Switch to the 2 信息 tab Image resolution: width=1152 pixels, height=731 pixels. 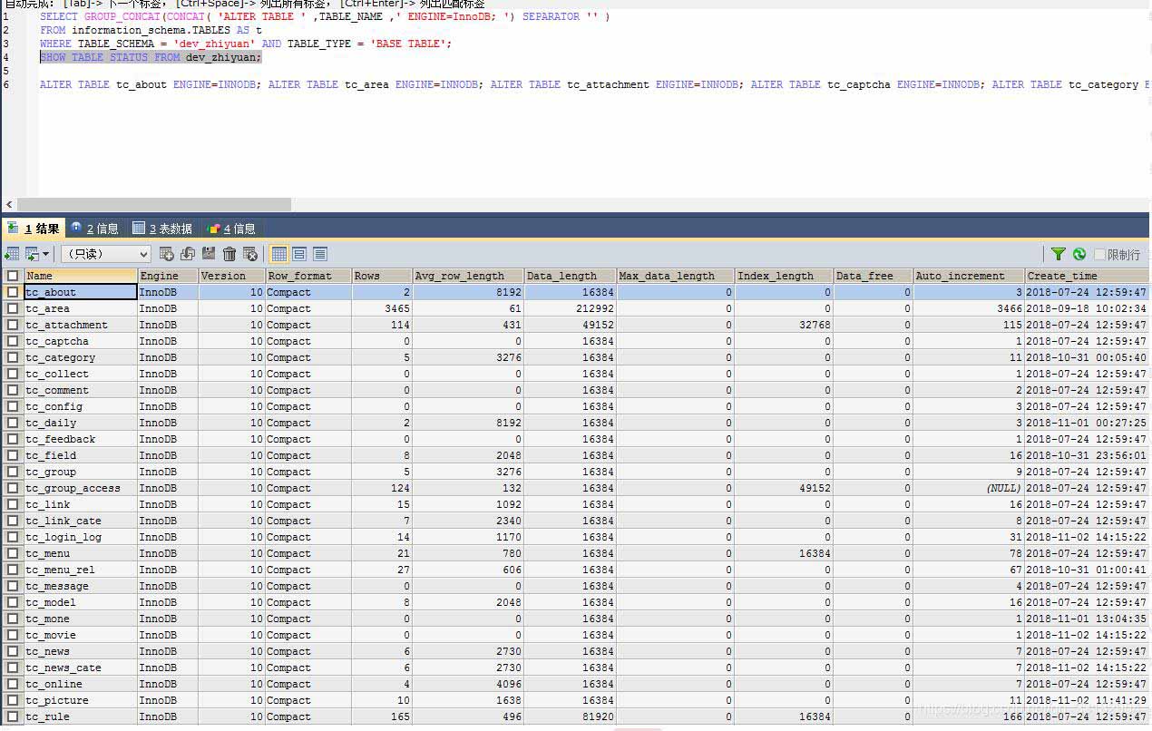[x=94, y=229]
